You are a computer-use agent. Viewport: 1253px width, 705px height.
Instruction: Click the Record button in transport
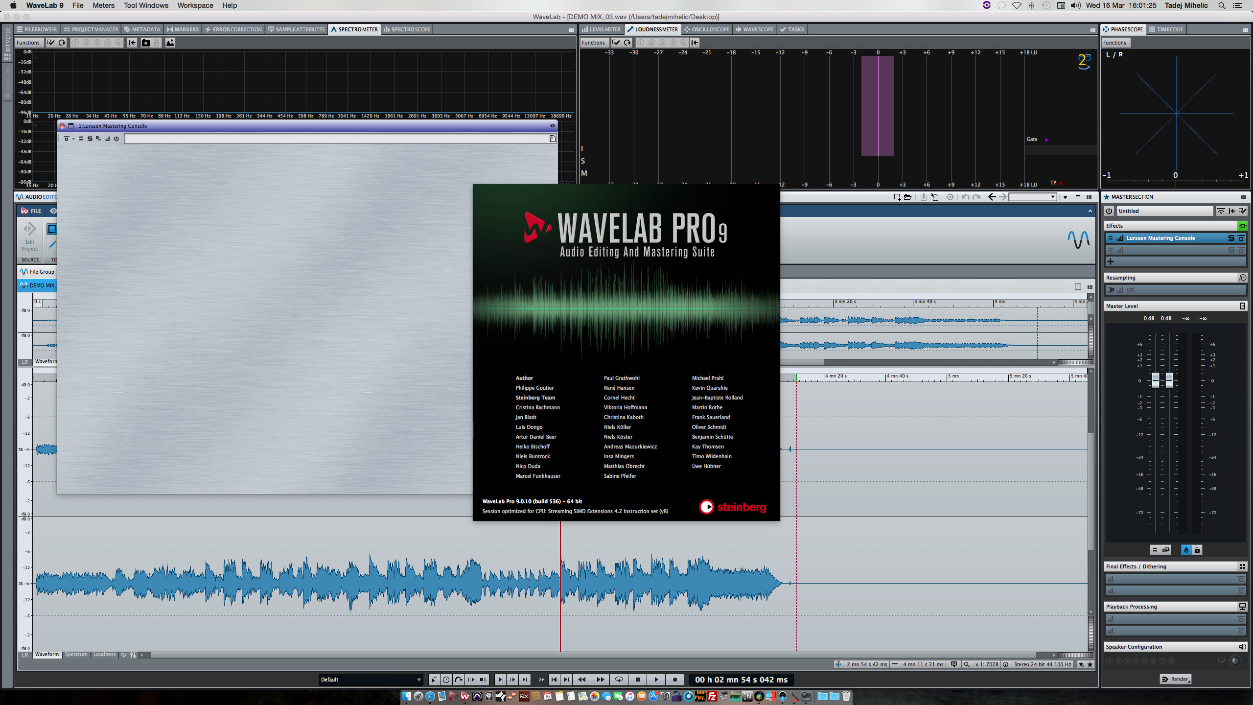point(675,680)
